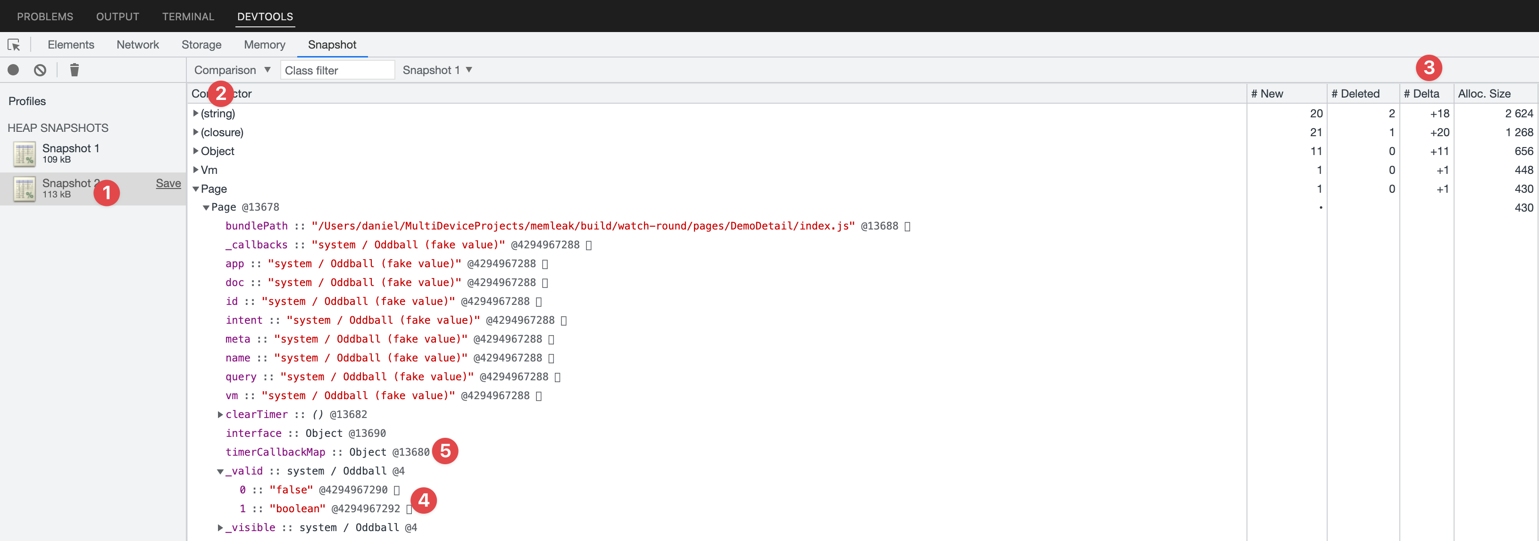Save Snapshot 2 to disk
Screen dimensions: 1539x541
coord(167,183)
